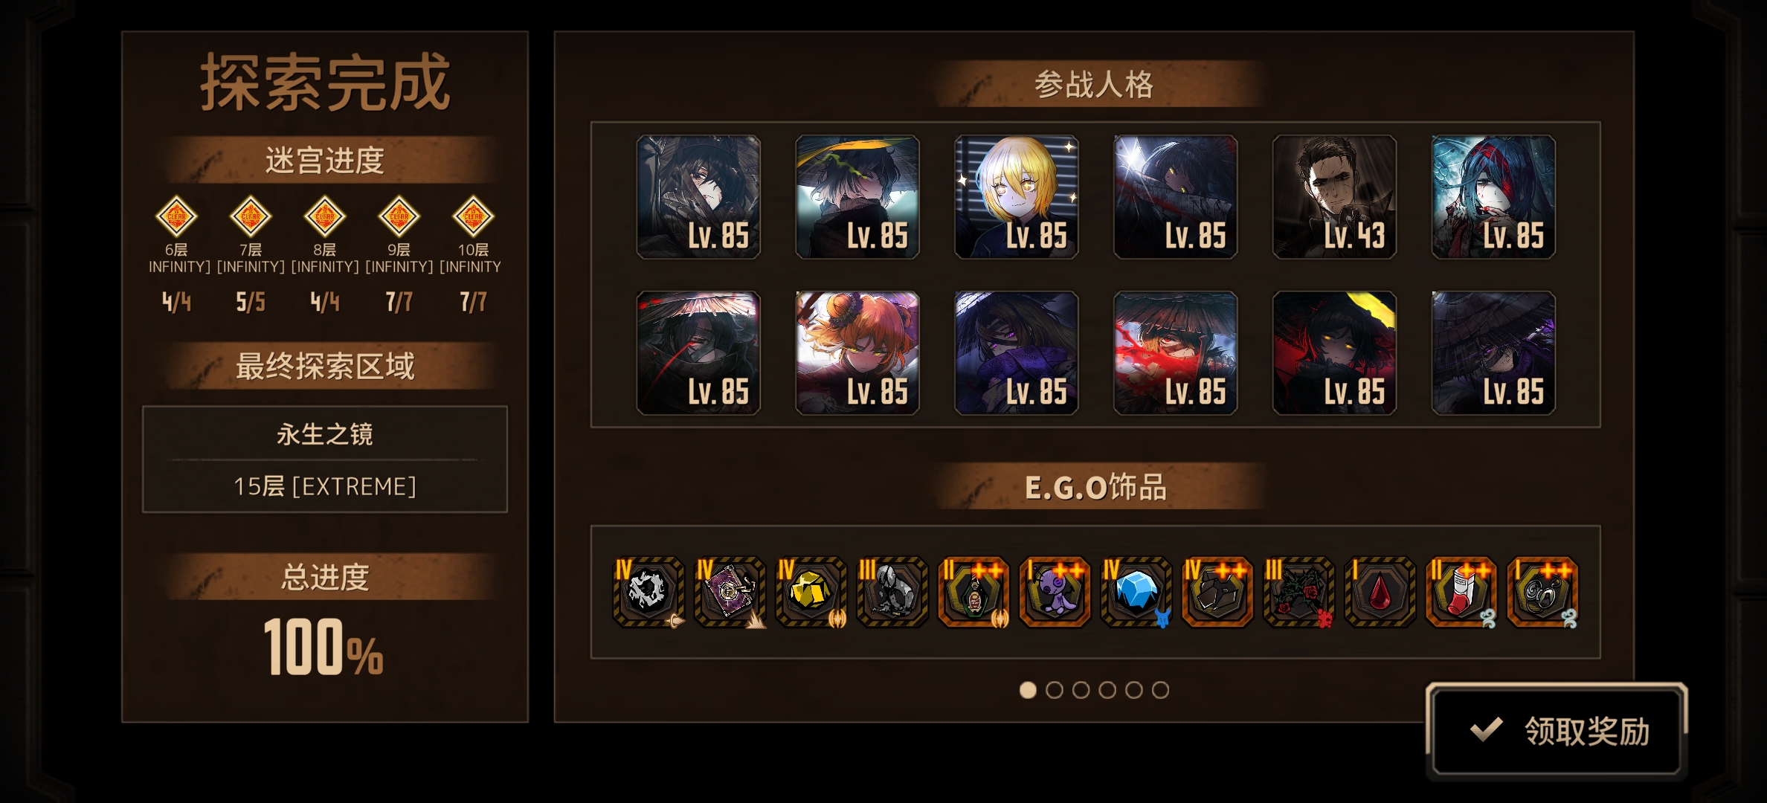Image resolution: width=1767 pixels, height=803 pixels.
Task: Click the 100% total progress indicator
Action: tap(324, 647)
